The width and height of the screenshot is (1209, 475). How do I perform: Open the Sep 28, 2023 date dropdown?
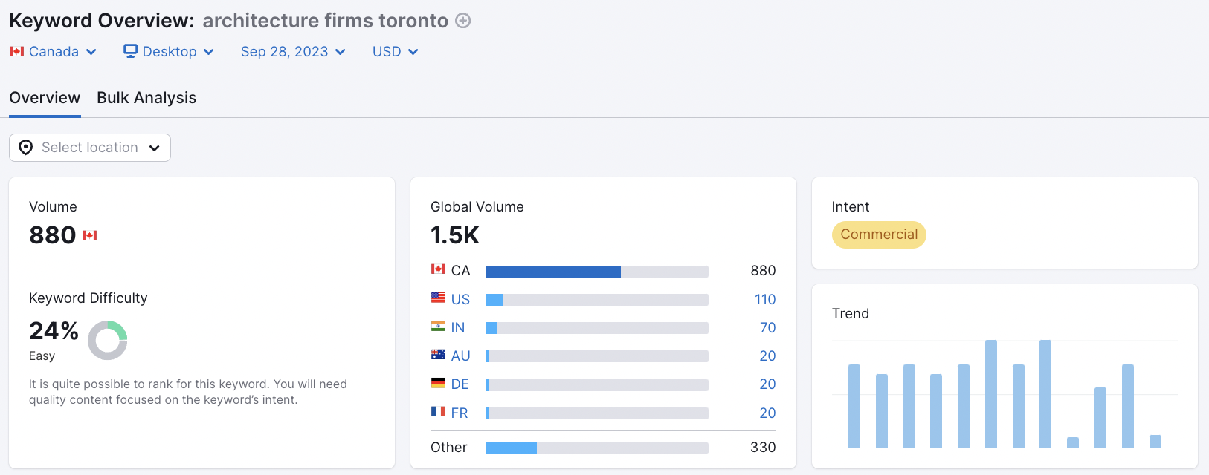293,51
